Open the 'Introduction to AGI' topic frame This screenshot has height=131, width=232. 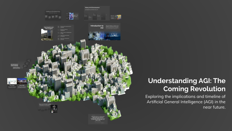(104, 32)
